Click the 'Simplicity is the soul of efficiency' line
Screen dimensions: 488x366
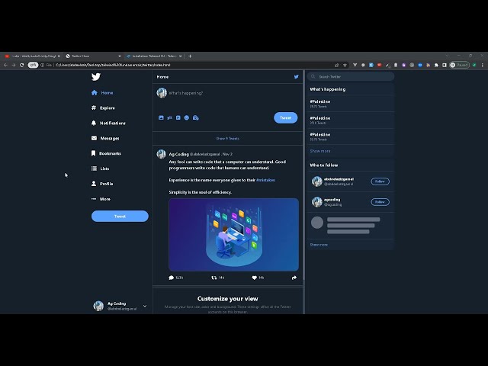tap(200, 192)
